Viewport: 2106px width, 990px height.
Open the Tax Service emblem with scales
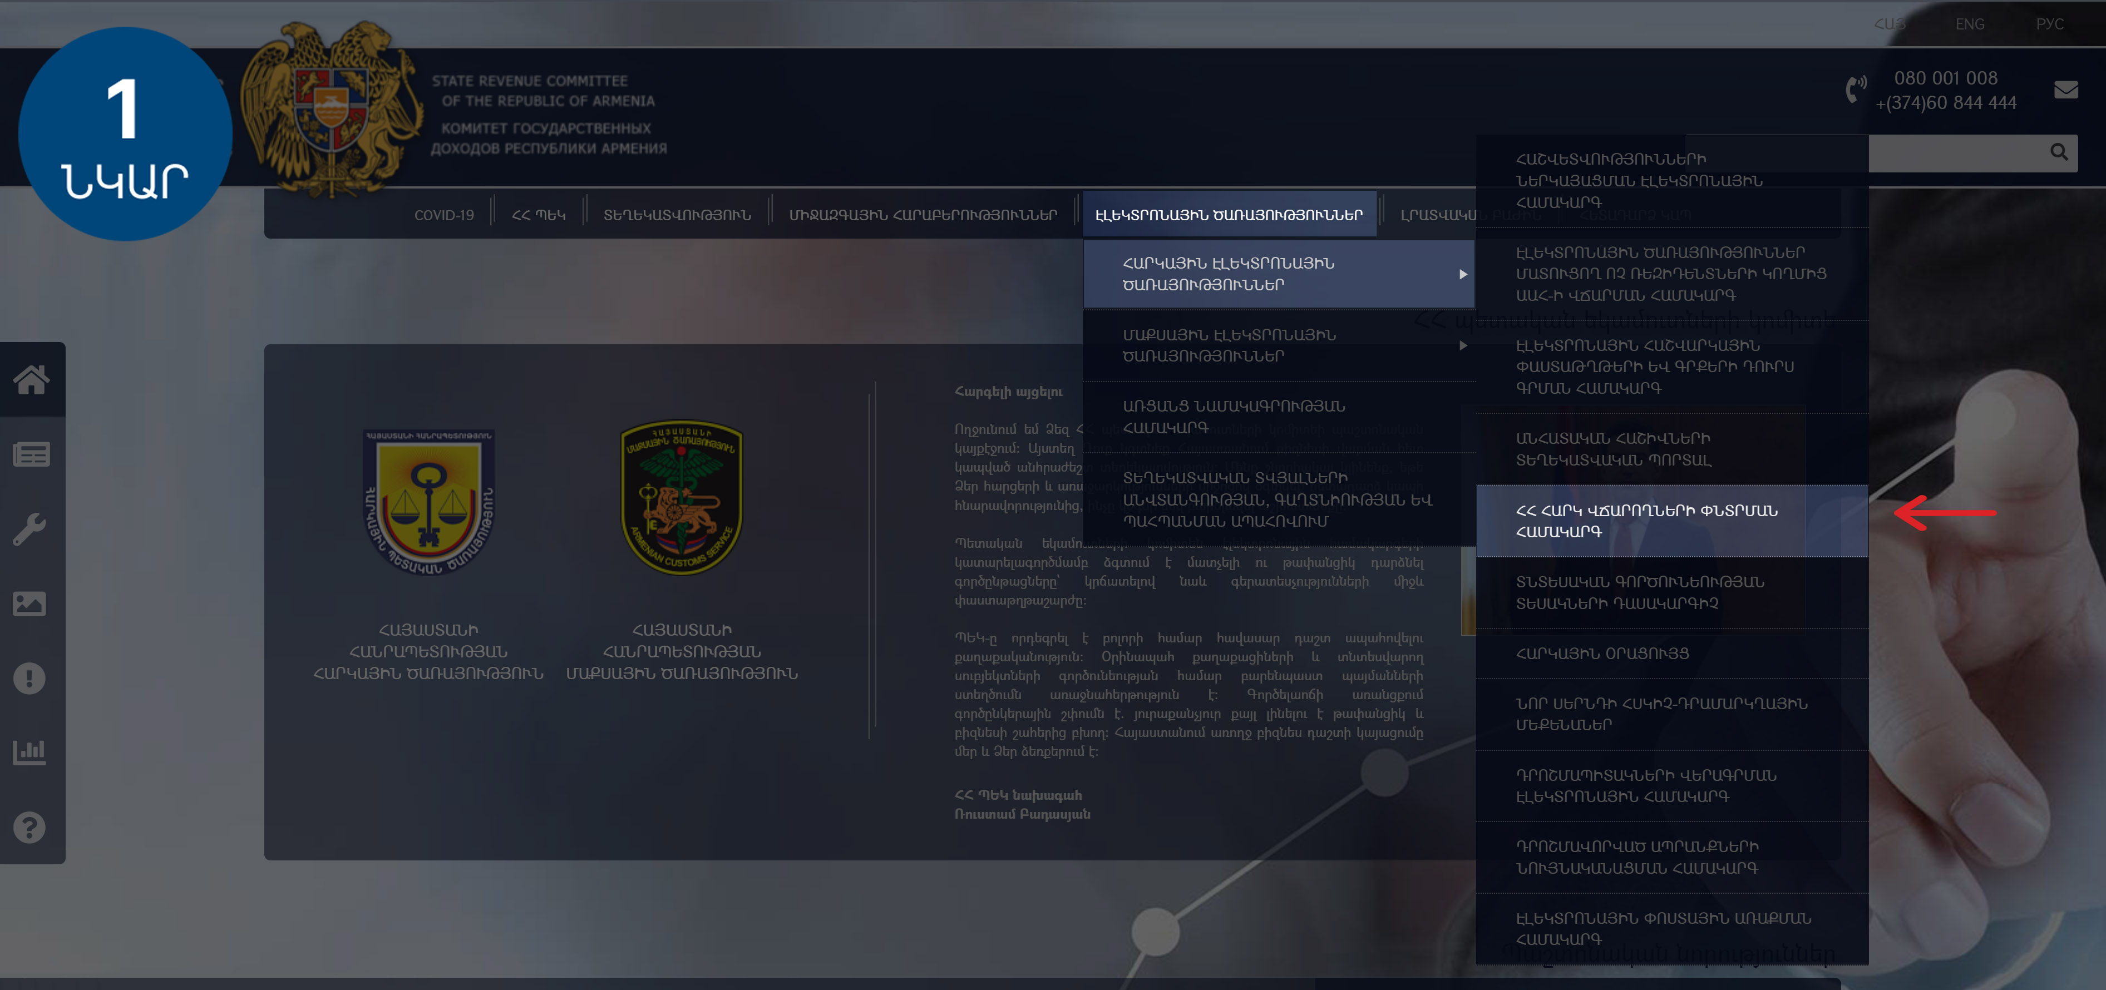coord(428,502)
